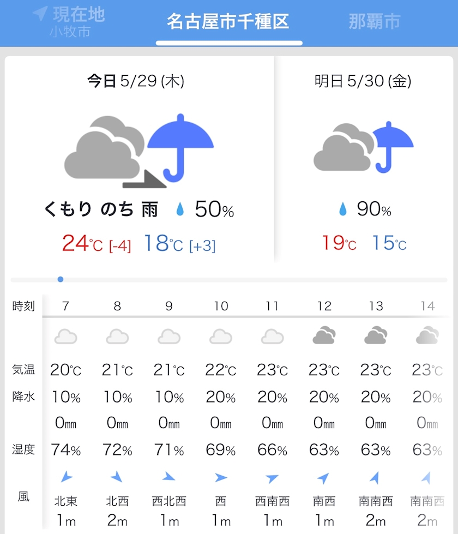Screen dimensions: 458x534
Task: Switch to the 現在地 小牧市 tab
Action: click(69, 22)
